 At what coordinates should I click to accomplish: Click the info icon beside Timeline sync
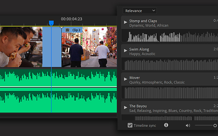click(x=166, y=125)
